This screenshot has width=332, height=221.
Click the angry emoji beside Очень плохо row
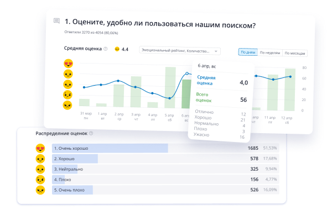40,190
